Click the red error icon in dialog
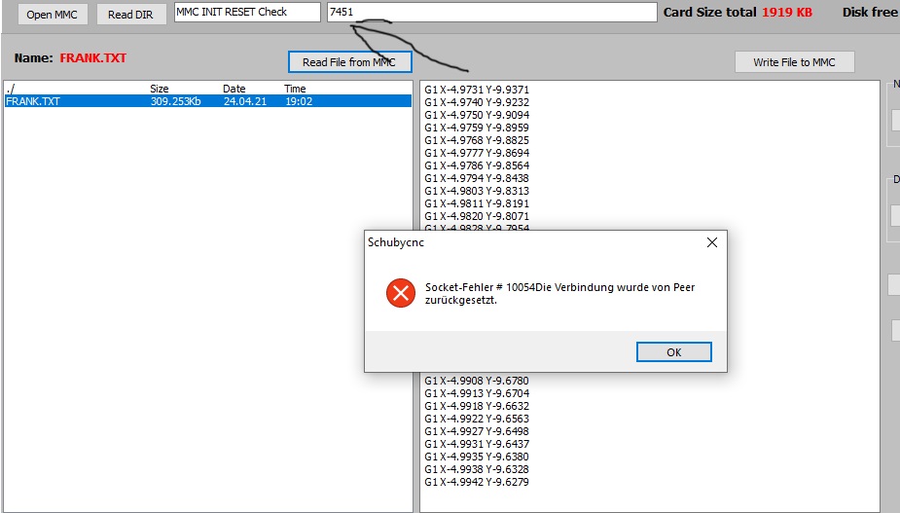The height and width of the screenshot is (513, 900). [x=401, y=293]
